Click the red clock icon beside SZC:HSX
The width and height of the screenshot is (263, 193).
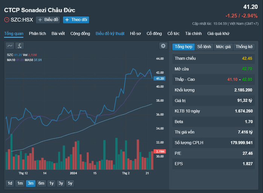[x=6, y=20]
